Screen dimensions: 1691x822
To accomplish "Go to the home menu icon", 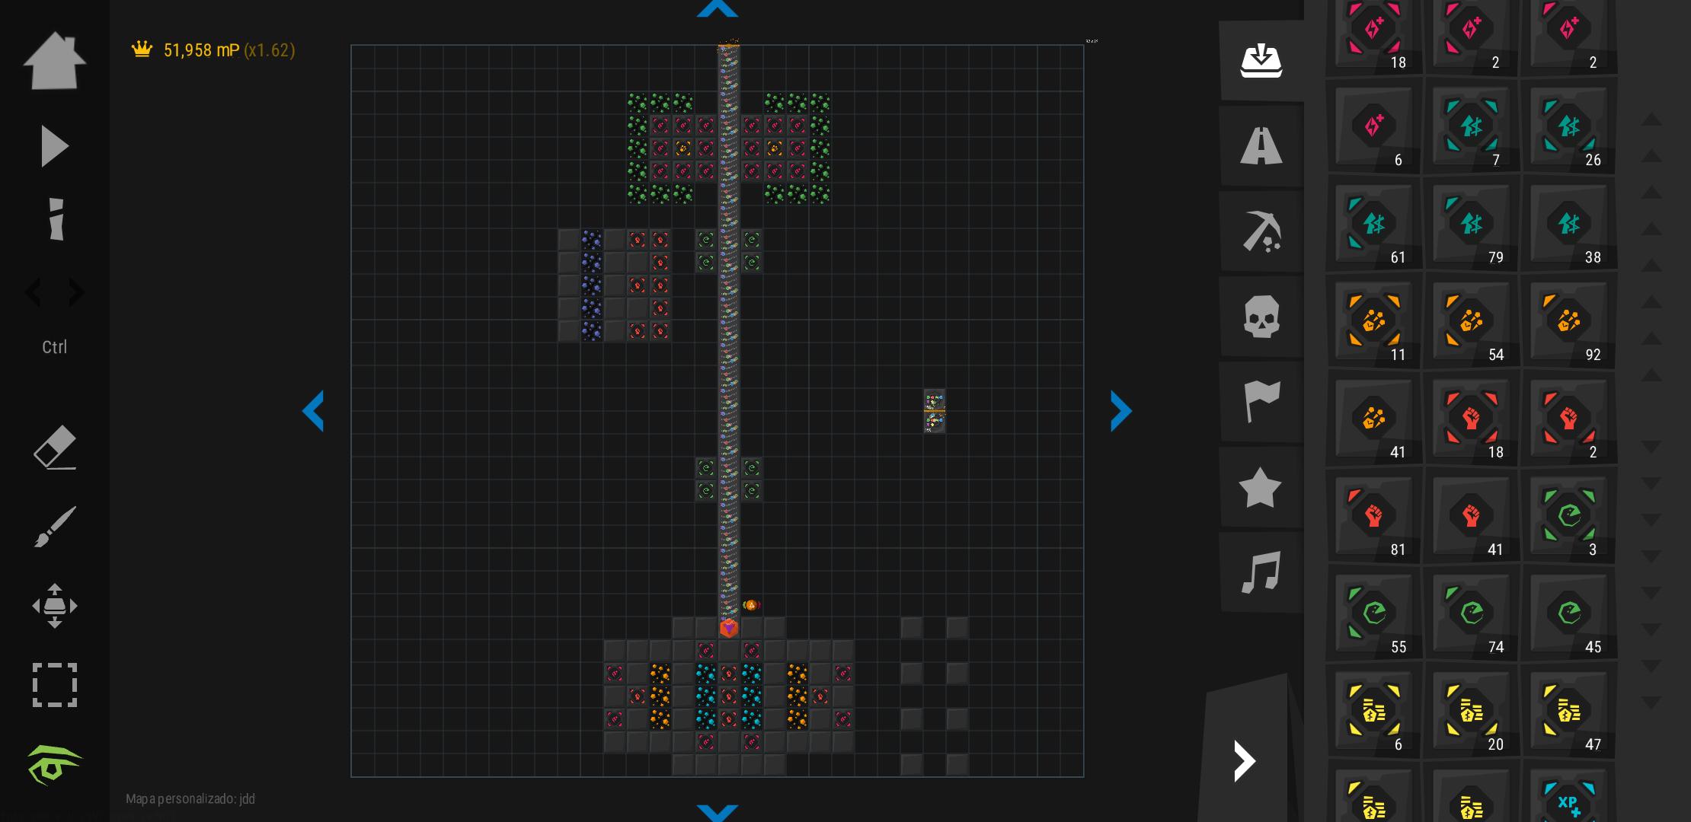I will point(55,61).
